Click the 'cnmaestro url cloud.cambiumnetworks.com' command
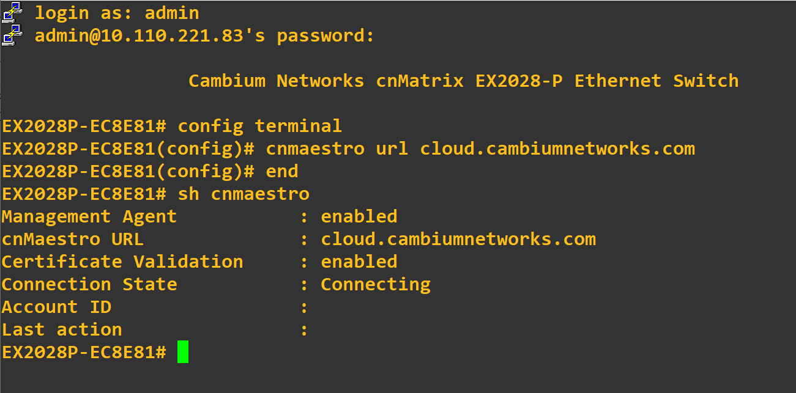Image resolution: width=796 pixels, height=393 pixels. pyautogui.click(x=480, y=149)
